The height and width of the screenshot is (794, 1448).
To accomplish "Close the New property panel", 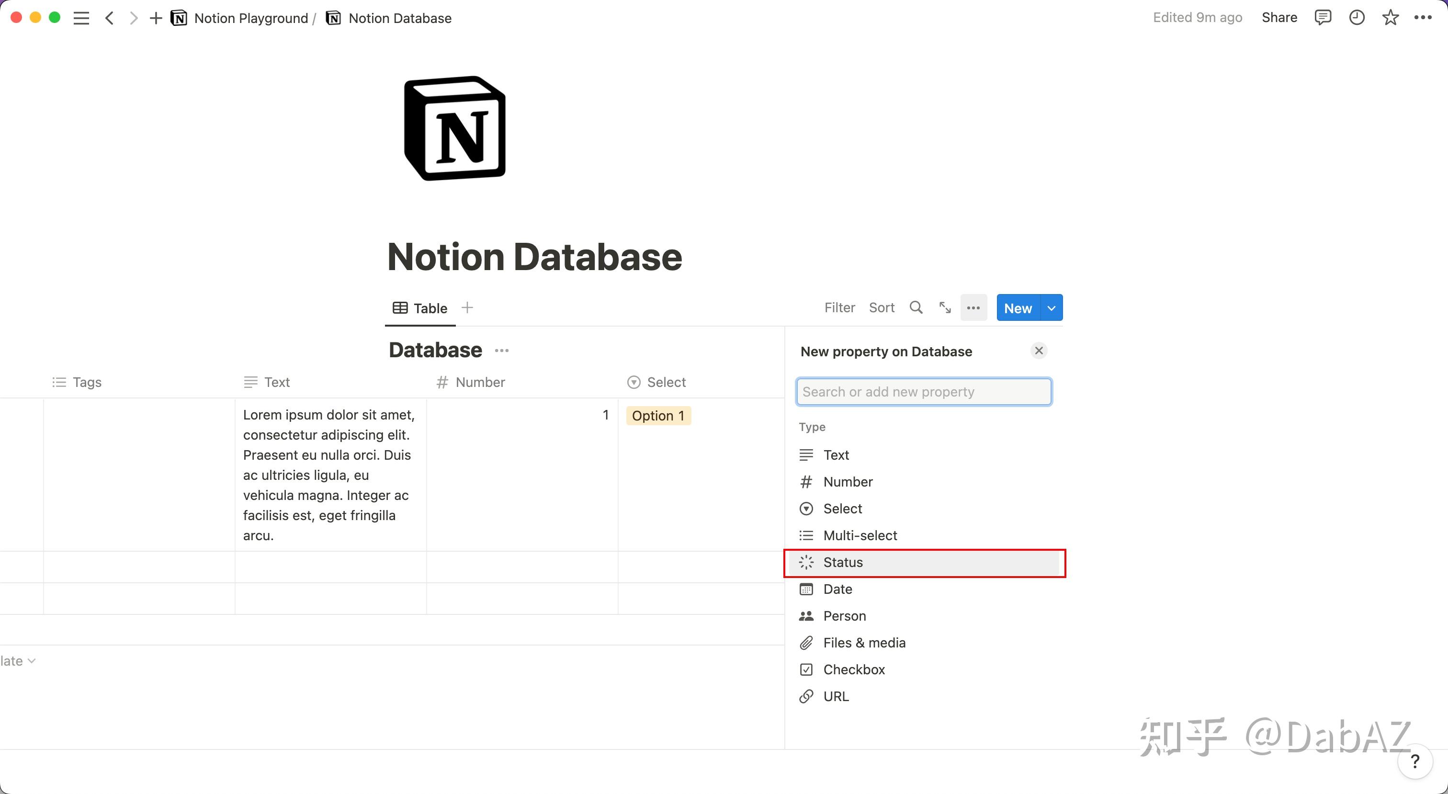I will 1038,351.
